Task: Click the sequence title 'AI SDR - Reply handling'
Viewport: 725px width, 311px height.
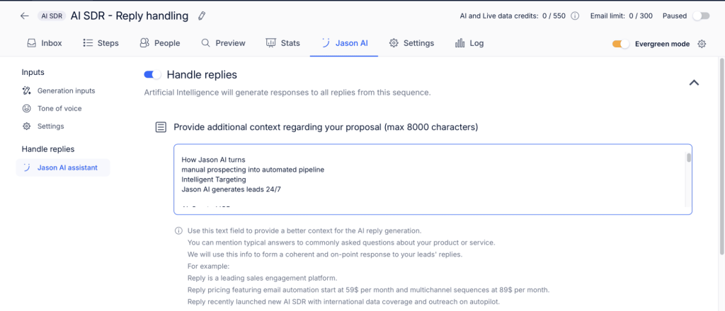Action: pos(130,16)
